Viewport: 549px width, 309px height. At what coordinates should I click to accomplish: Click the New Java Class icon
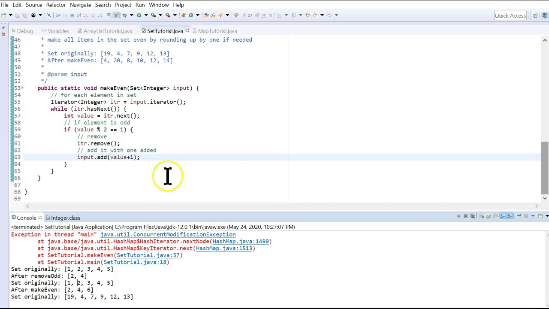point(191,15)
